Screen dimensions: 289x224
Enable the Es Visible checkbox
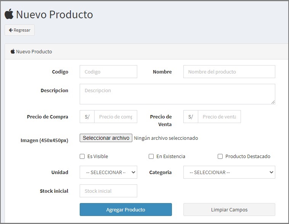tap(82, 157)
